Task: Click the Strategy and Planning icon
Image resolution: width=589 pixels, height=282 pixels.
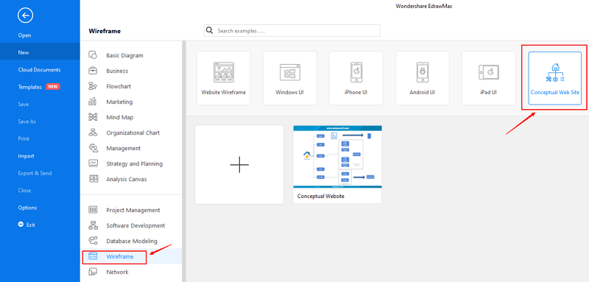Action: (93, 163)
